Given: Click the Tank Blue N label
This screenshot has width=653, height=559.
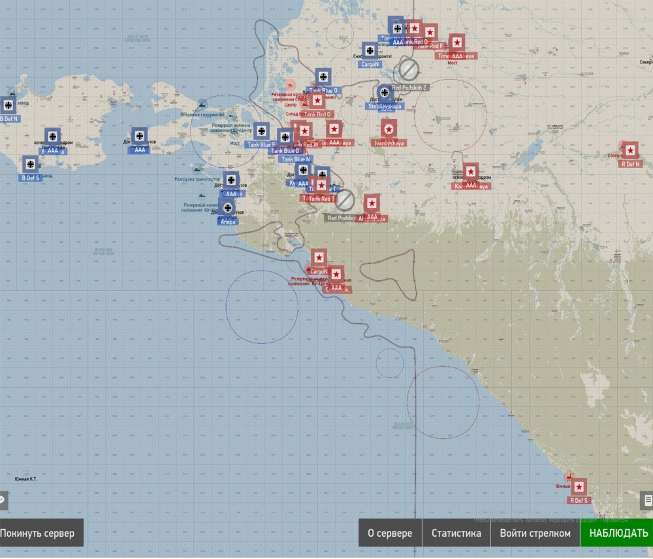Looking at the screenshot, I should pos(296,160).
